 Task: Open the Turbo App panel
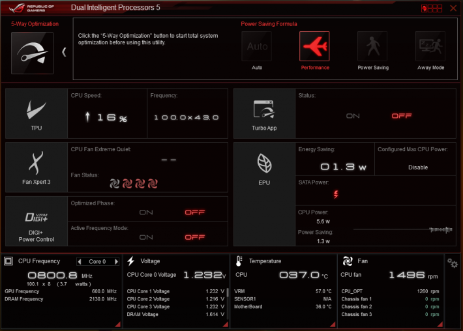[264, 113]
